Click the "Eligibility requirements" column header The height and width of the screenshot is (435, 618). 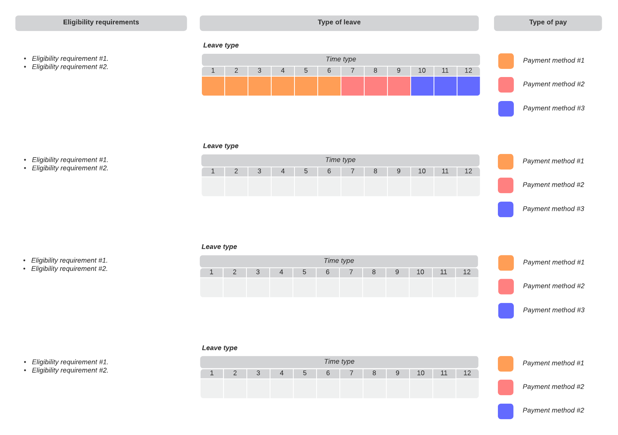pos(101,22)
